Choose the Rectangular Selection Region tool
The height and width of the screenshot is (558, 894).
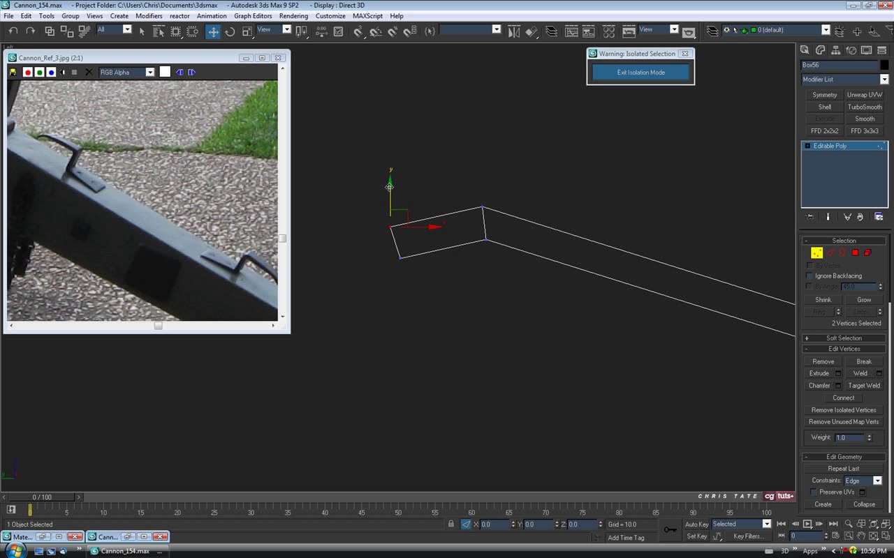pyautogui.click(x=176, y=31)
